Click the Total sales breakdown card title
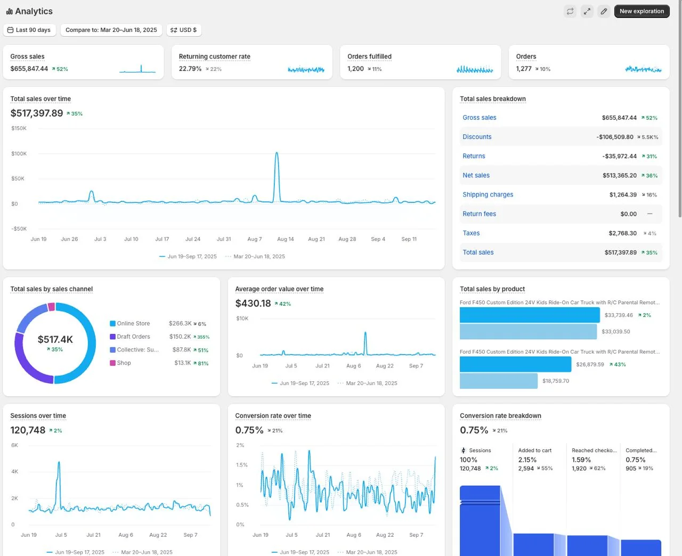Viewport: 682px width, 556px height. [x=493, y=99]
